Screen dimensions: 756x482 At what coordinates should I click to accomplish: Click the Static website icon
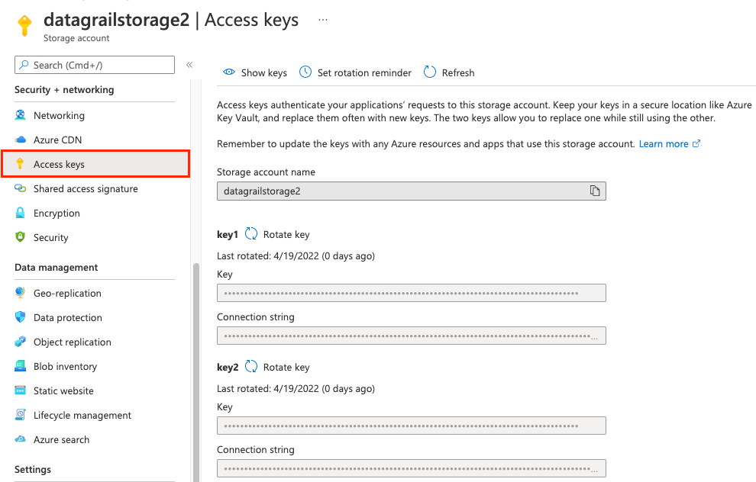[x=21, y=390]
